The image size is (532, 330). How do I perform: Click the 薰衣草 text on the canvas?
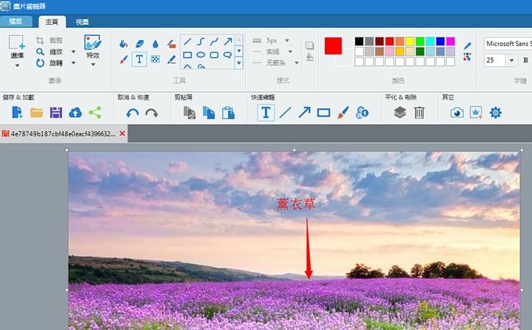(x=296, y=204)
